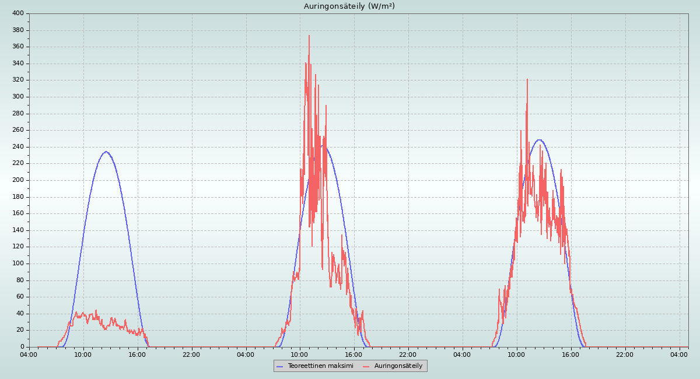
Task: Click the highest red spike on third day
Action: pyautogui.click(x=527, y=80)
